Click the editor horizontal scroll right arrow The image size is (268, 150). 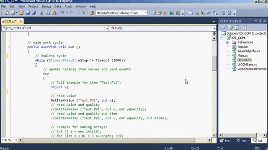pyautogui.click(x=209, y=140)
